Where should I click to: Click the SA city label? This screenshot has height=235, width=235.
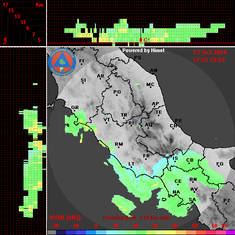[192, 200]
